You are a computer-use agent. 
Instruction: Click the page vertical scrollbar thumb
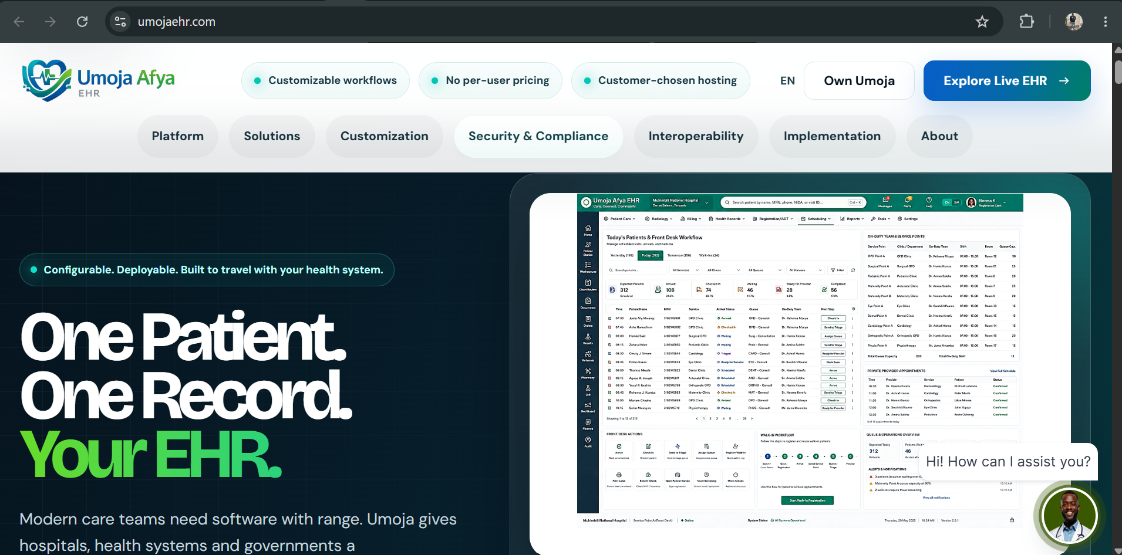(x=1117, y=71)
